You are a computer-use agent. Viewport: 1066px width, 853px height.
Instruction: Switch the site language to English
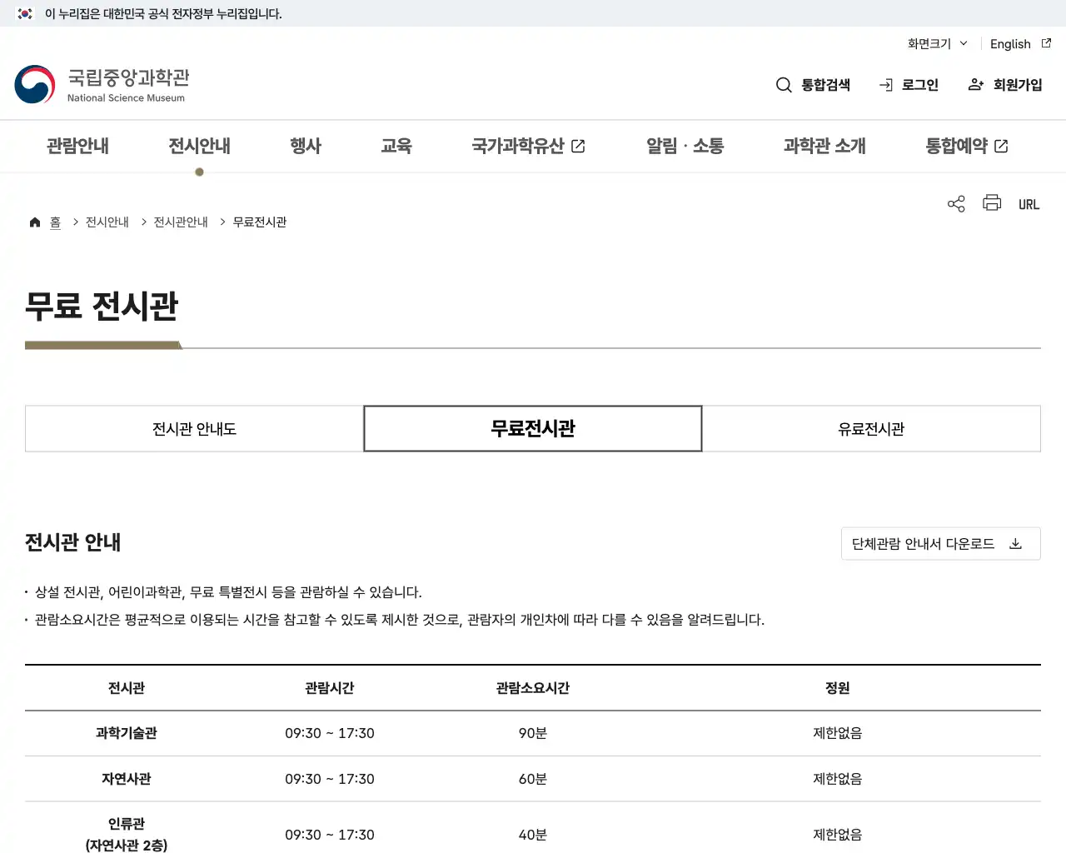coord(1009,44)
